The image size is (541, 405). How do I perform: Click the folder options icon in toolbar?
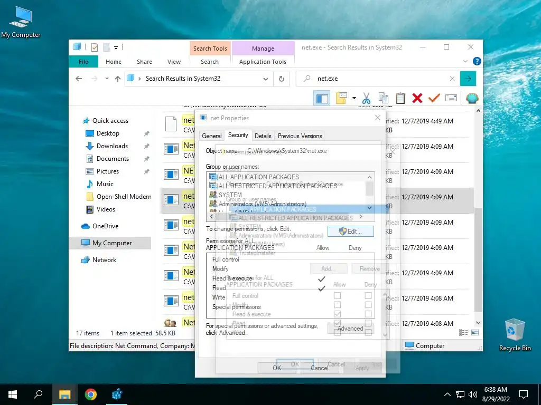click(341, 99)
